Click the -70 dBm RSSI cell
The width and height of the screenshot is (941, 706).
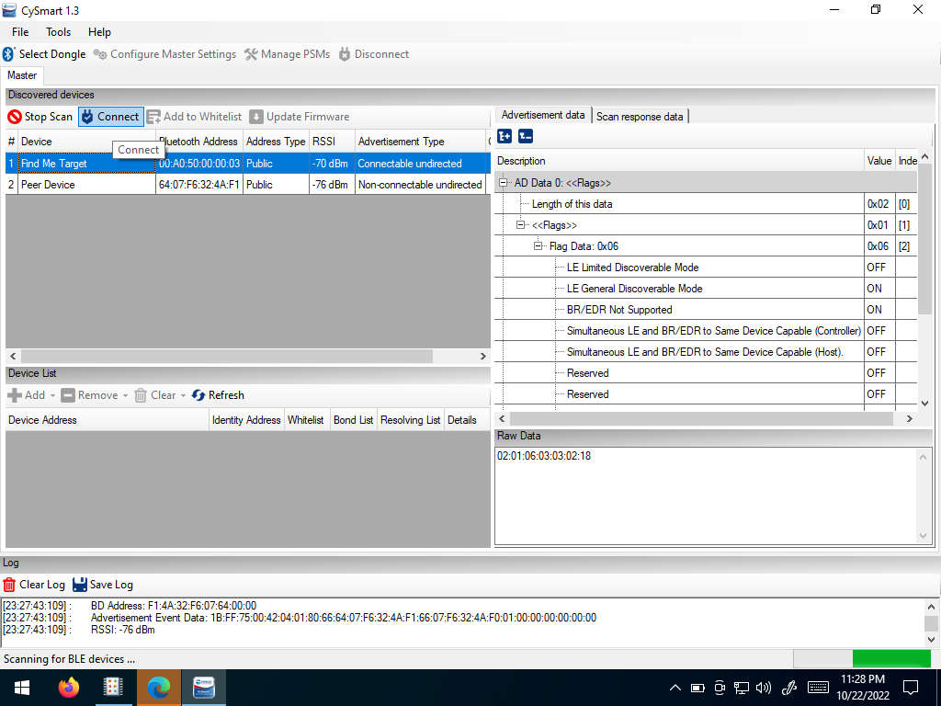(332, 164)
